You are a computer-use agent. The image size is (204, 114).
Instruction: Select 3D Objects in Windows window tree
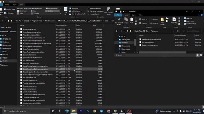[x=125, y=40]
